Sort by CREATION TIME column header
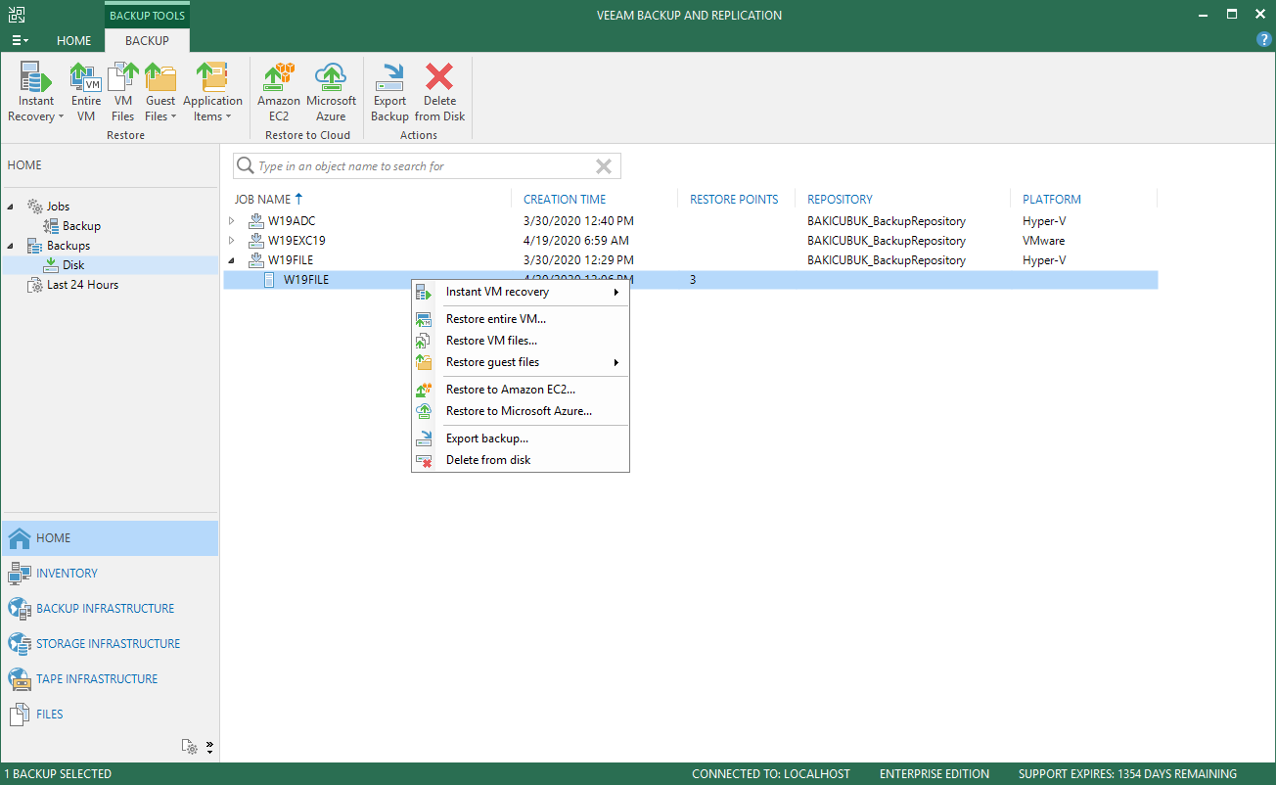 point(565,199)
